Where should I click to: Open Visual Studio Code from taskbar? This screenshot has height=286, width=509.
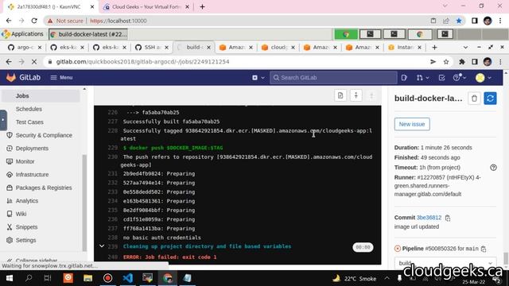(x=128, y=278)
